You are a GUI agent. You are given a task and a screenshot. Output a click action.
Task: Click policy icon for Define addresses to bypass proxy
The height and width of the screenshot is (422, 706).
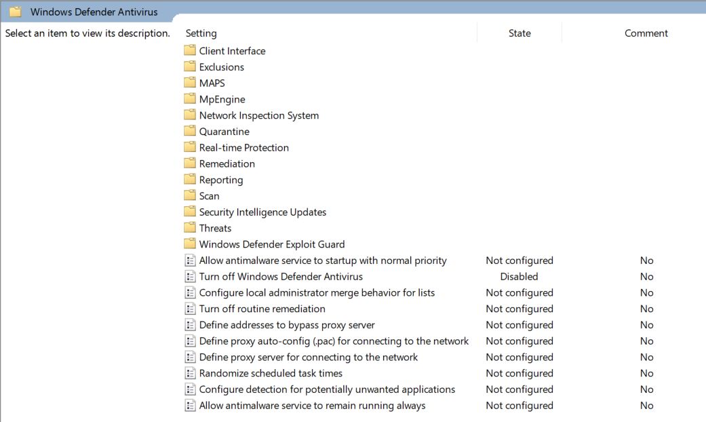[x=191, y=325]
